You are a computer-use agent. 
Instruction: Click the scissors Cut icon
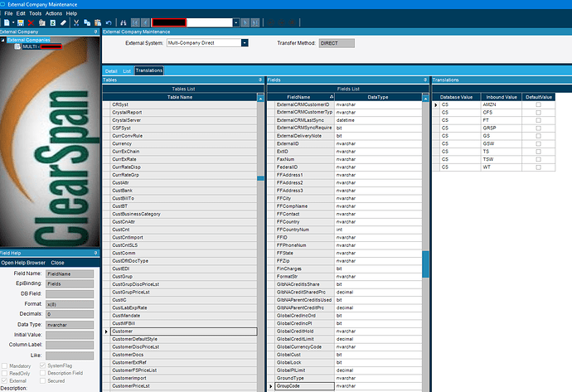76,22
